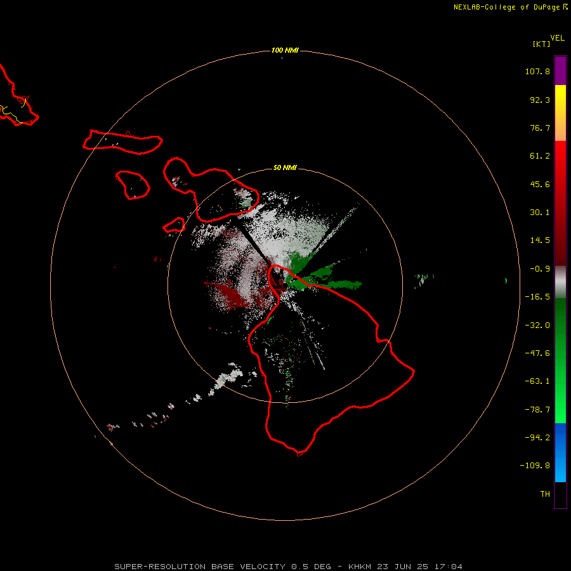Image resolution: width=571 pixels, height=571 pixels.
Task: Click the -109.8 velocity scale value
Action: 535,466
